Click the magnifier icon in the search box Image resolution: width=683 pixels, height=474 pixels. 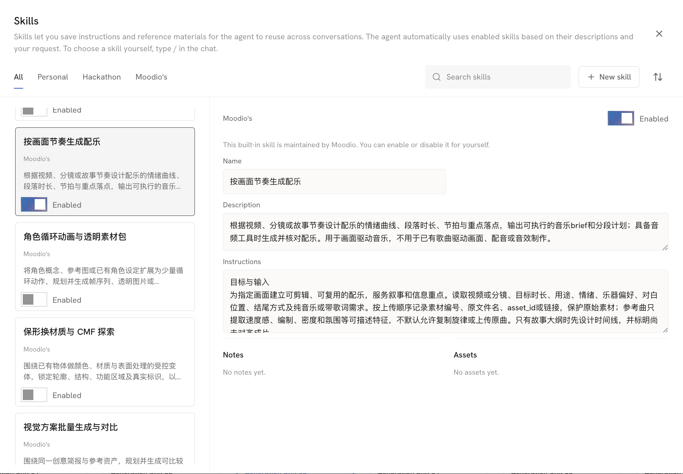437,77
